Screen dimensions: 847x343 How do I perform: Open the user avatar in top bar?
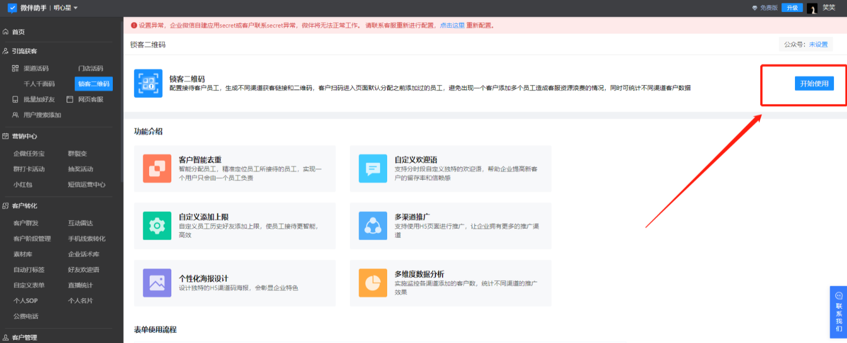[x=812, y=8]
